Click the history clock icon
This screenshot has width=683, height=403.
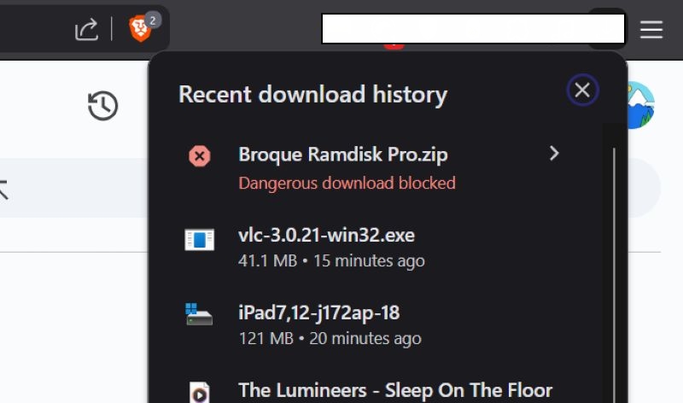click(102, 106)
